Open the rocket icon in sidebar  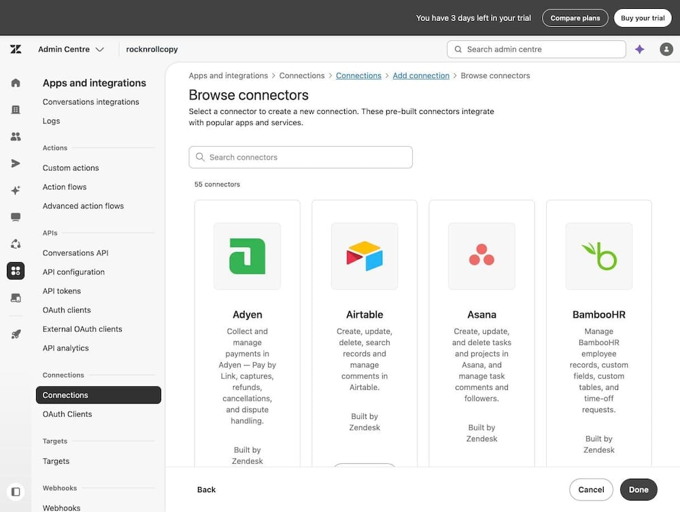pyautogui.click(x=16, y=334)
